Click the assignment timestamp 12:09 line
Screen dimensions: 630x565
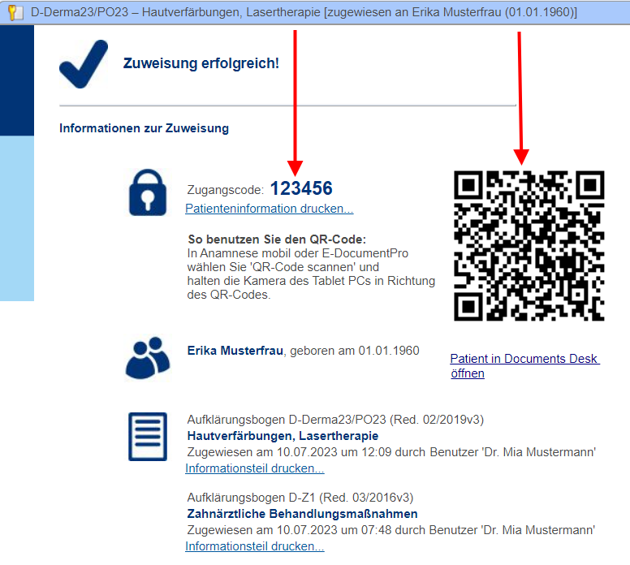coord(391,452)
